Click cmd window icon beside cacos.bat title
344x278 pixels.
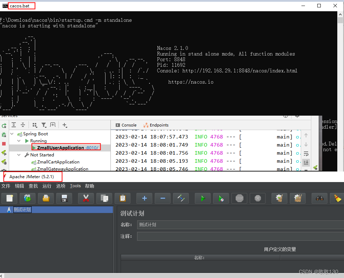(x=5, y=6)
